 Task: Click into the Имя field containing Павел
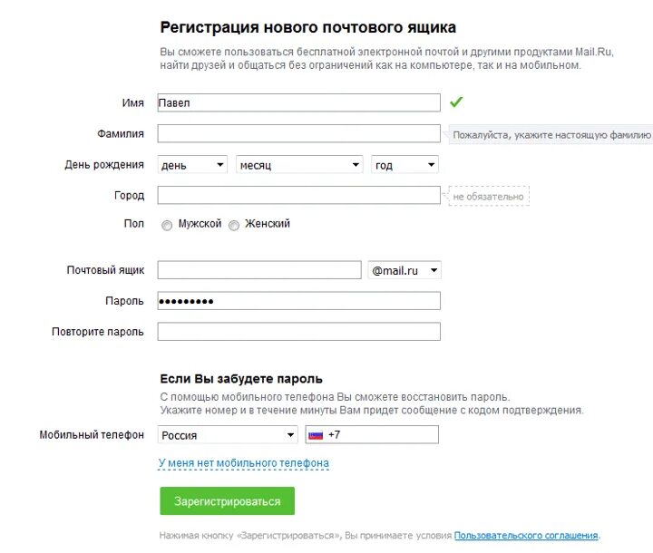point(298,103)
